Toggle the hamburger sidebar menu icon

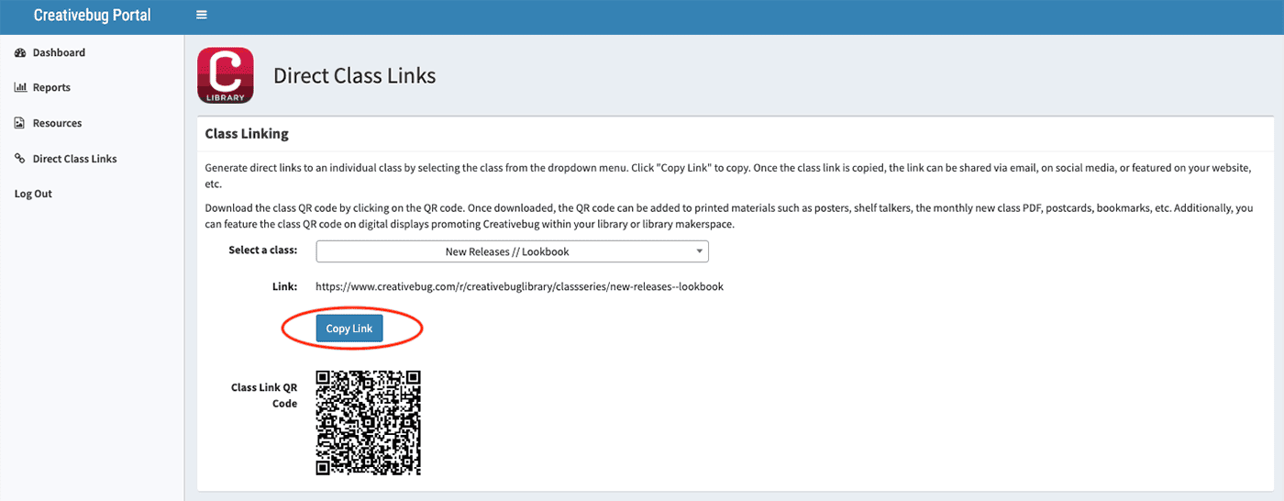coord(202,15)
